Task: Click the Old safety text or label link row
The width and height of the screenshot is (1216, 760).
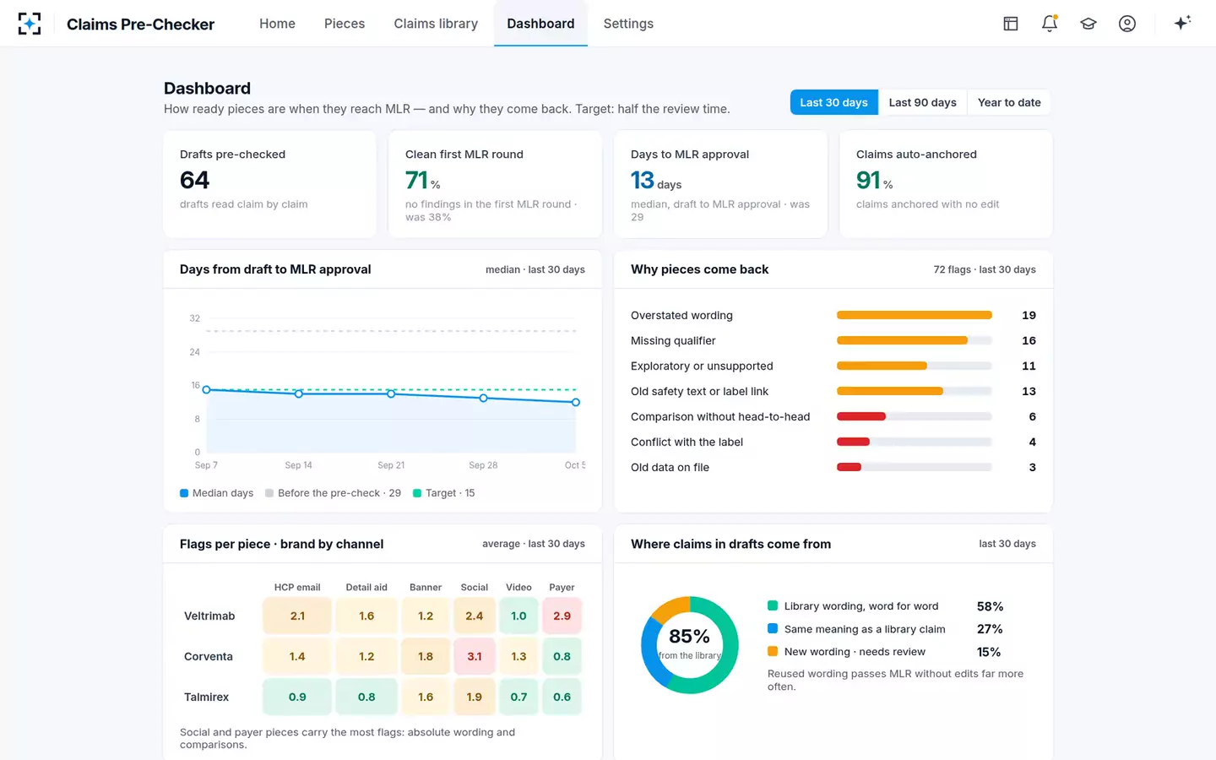Action: point(833,391)
